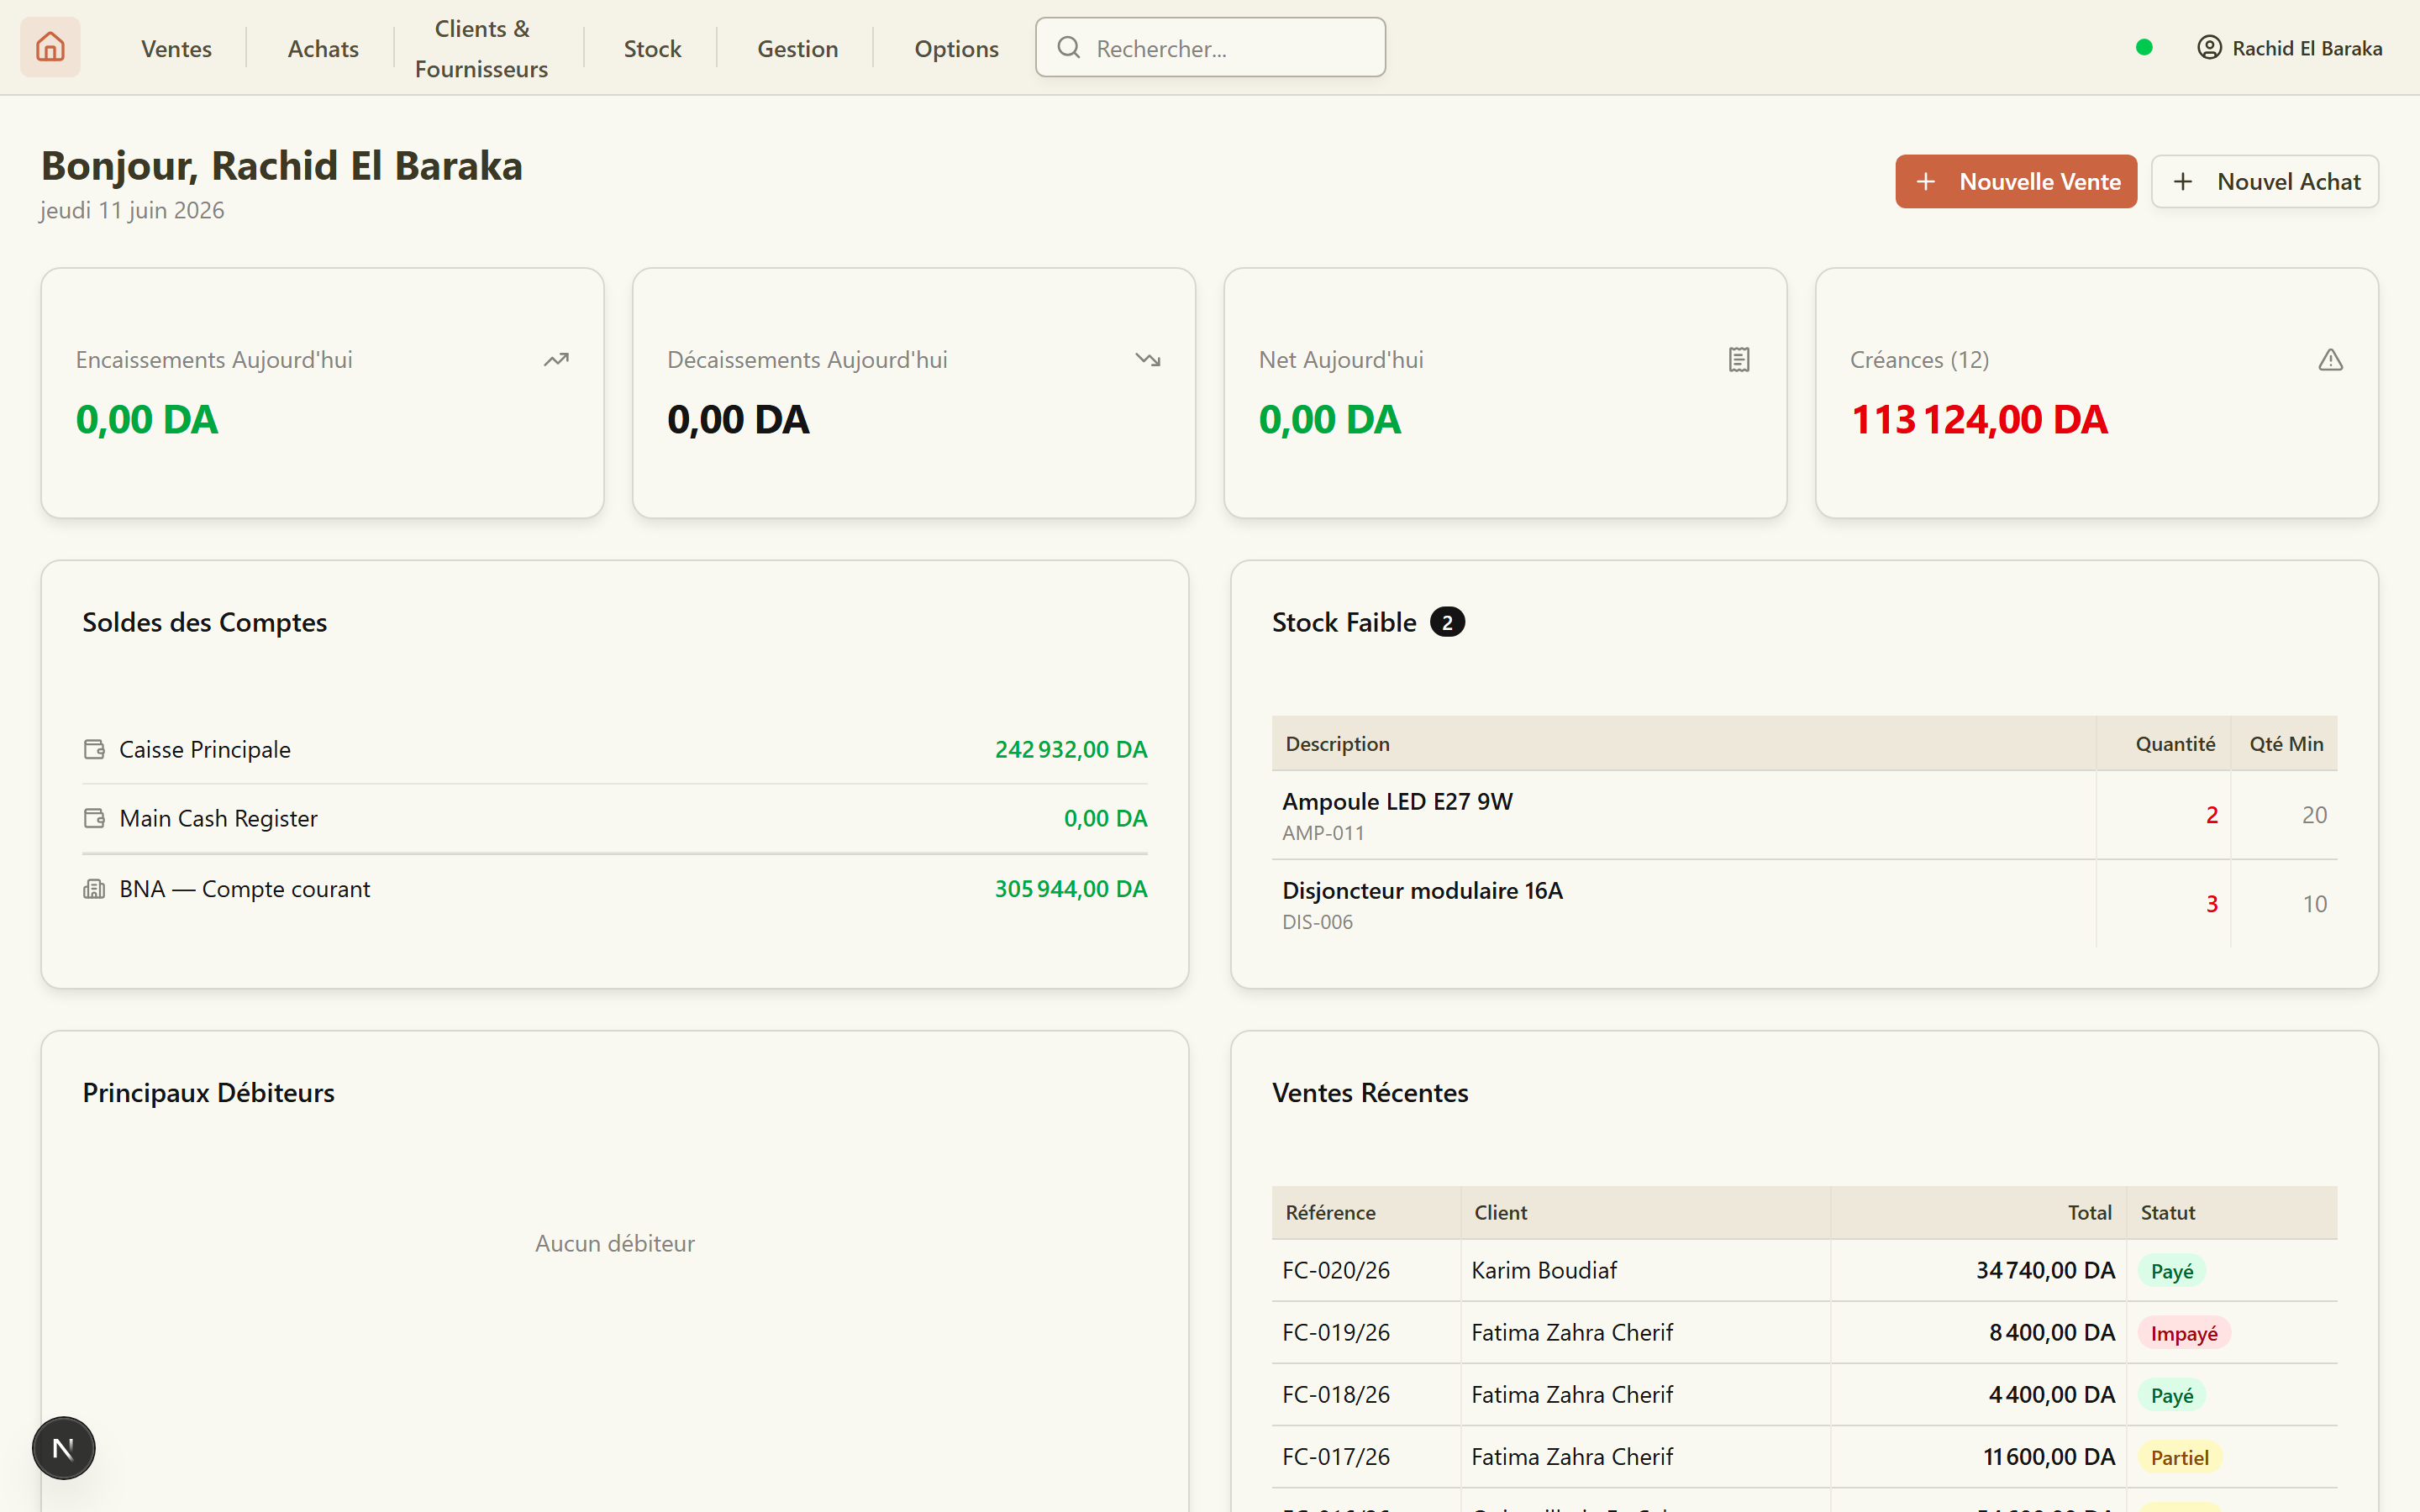
Task: Click the wallet icon beside Main Cash Register
Action: (x=94, y=818)
